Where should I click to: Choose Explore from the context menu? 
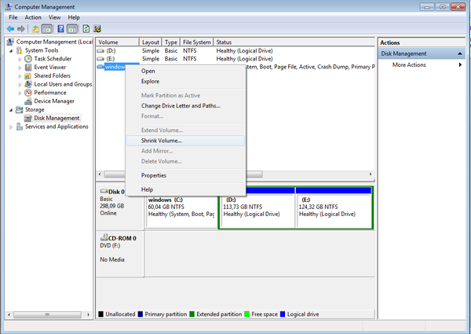pos(185,82)
